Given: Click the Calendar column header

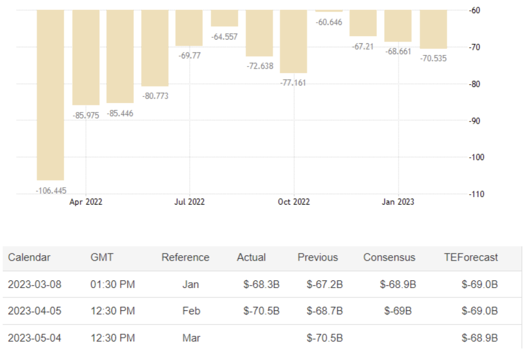Looking at the screenshot, I should pos(29,257).
